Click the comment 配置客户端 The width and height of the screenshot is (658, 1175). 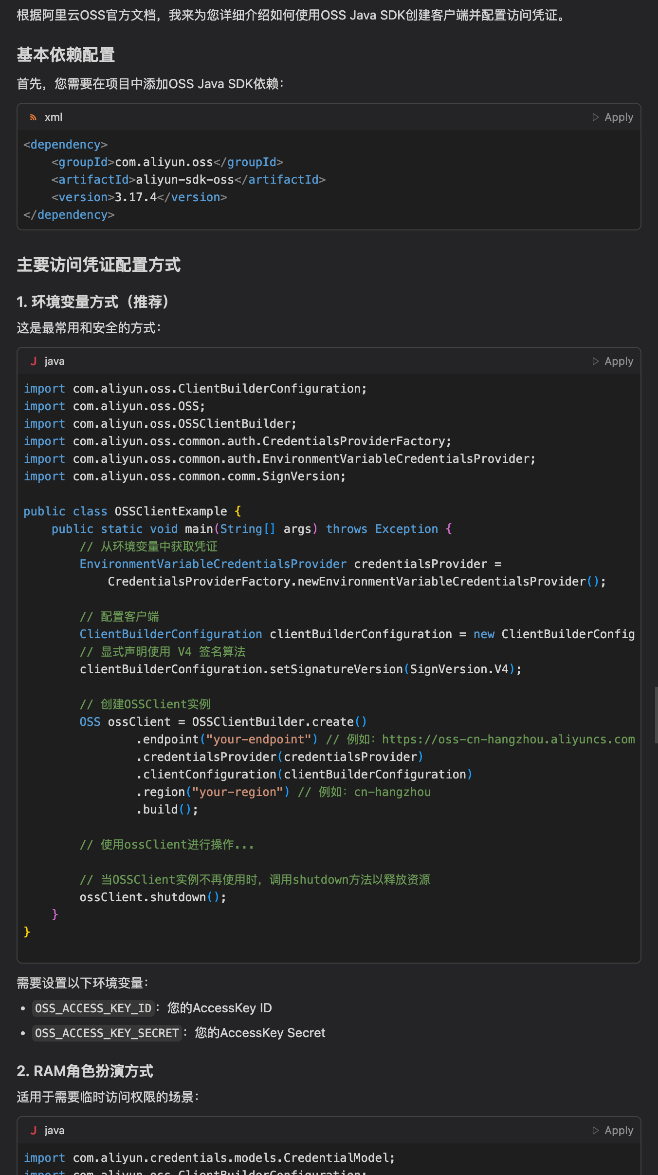(x=119, y=617)
